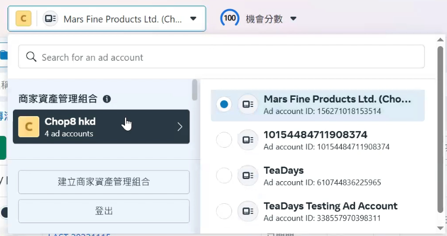Select TeaDays Testing Ad Account radio button
The height and width of the screenshot is (236, 447).
224,211
